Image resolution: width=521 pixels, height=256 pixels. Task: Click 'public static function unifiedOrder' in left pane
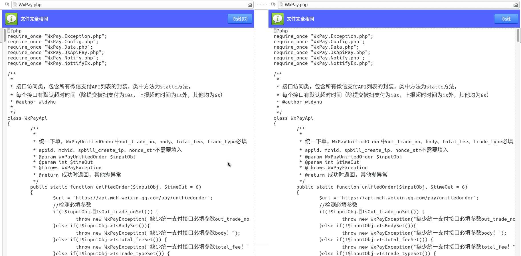116,187
